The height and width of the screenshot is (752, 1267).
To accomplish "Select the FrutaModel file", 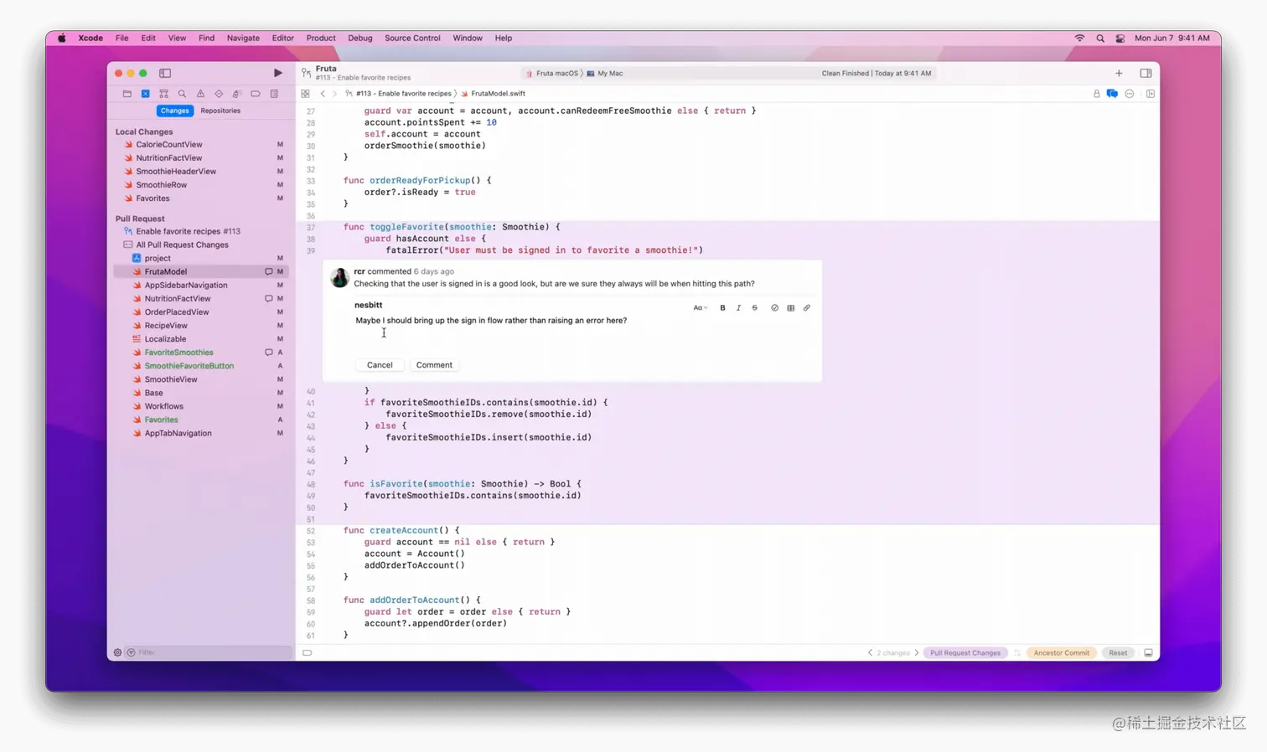I will [x=200, y=272].
